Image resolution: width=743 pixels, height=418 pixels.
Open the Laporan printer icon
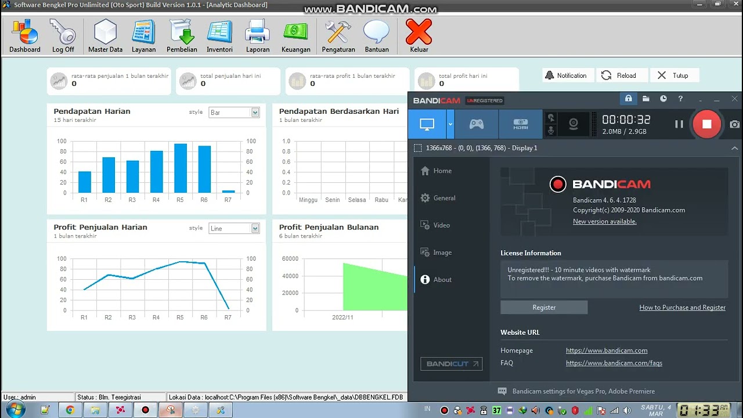coord(257,36)
